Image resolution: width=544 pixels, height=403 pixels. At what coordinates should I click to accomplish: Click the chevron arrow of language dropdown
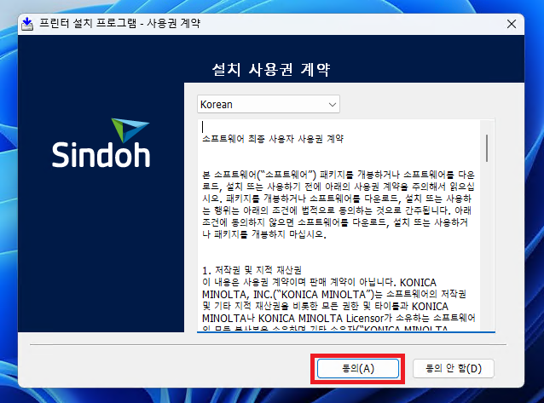332,104
